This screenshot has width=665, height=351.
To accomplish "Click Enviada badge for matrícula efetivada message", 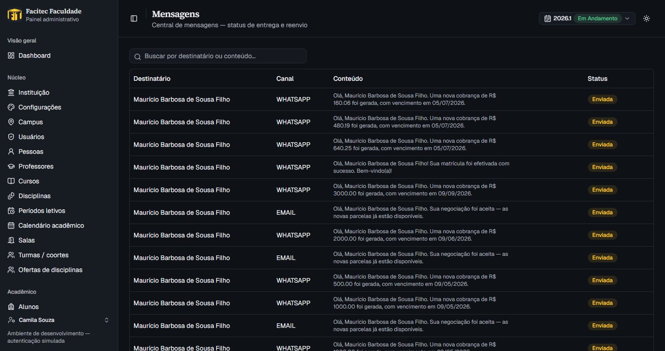I will (602, 167).
